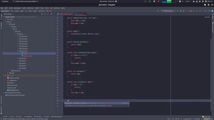Collapse the learn package node
214x120 pixels.
click(16, 34)
